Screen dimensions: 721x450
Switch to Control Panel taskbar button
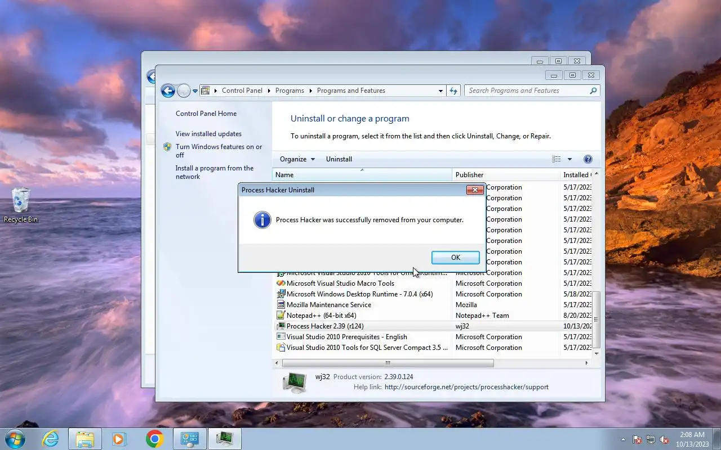[190, 439]
